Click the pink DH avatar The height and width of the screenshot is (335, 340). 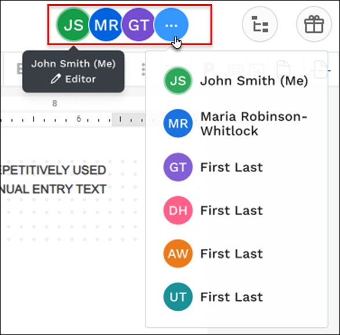pyautogui.click(x=178, y=210)
